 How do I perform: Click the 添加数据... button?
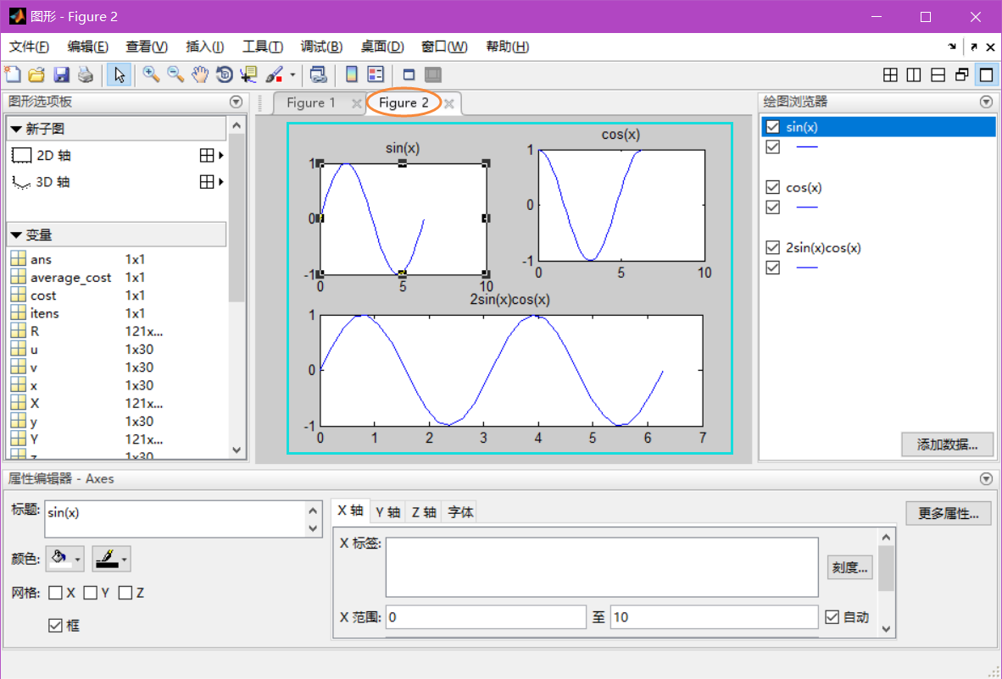click(x=948, y=444)
